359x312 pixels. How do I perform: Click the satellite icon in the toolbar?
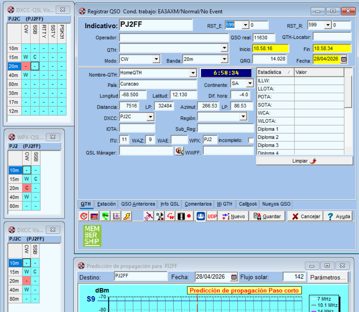pos(148,217)
